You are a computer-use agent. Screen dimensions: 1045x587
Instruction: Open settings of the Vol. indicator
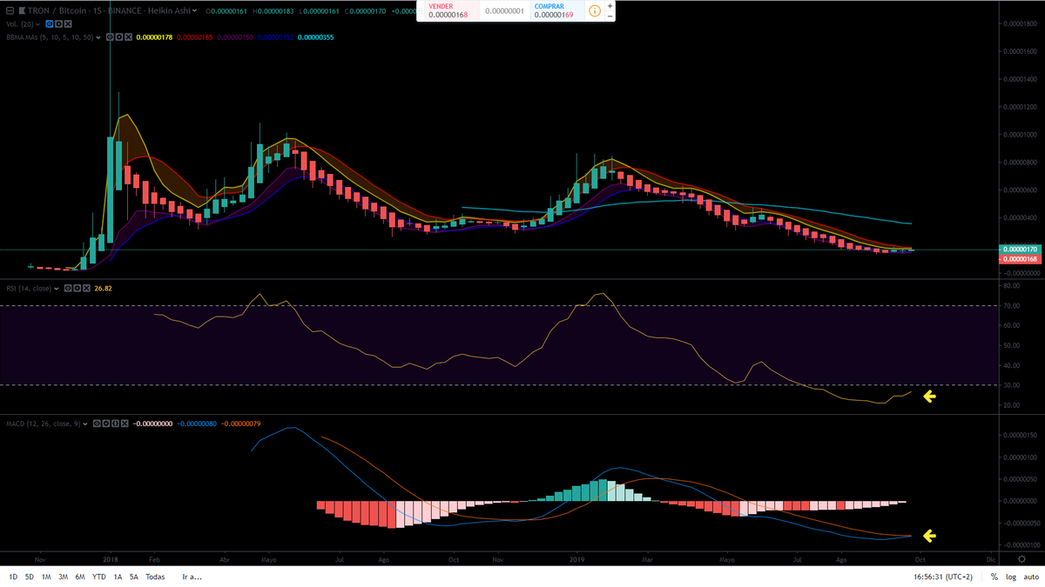(x=59, y=24)
